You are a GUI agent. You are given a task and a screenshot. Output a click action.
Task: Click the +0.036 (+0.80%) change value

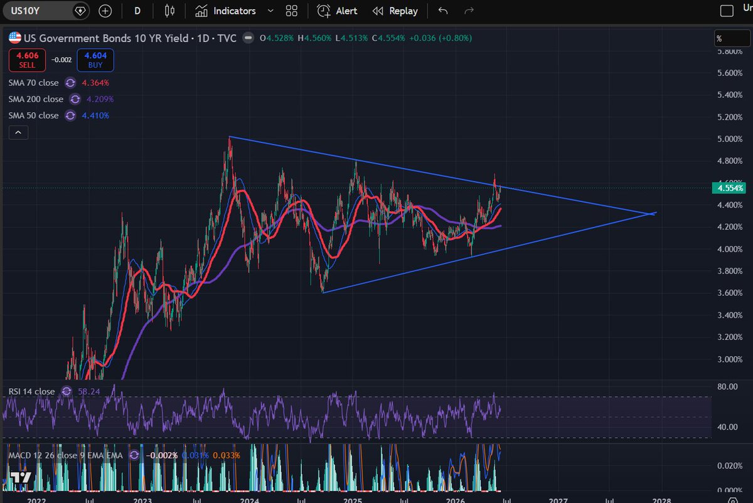[440, 38]
